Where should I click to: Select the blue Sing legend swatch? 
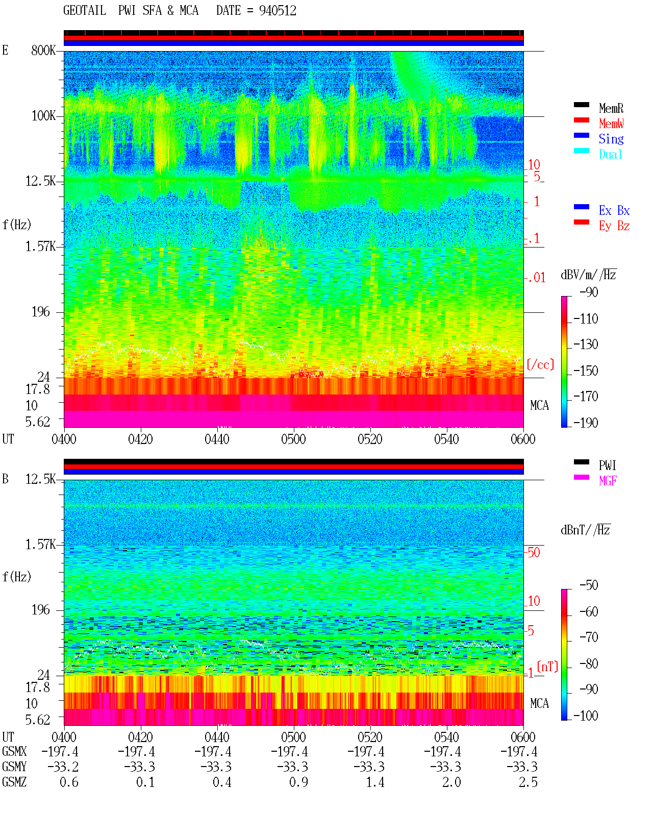click(x=582, y=136)
